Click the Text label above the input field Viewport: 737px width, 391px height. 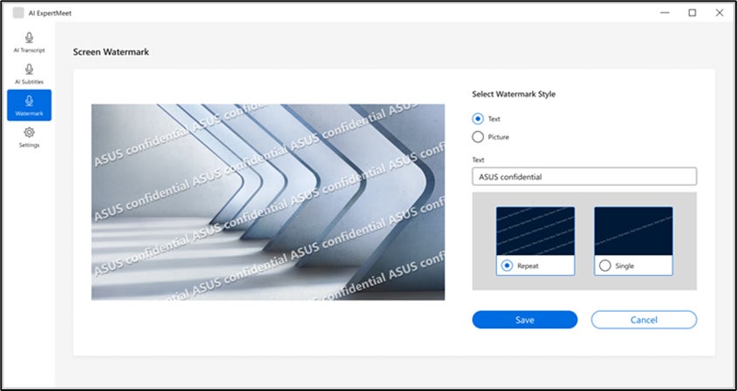478,160
